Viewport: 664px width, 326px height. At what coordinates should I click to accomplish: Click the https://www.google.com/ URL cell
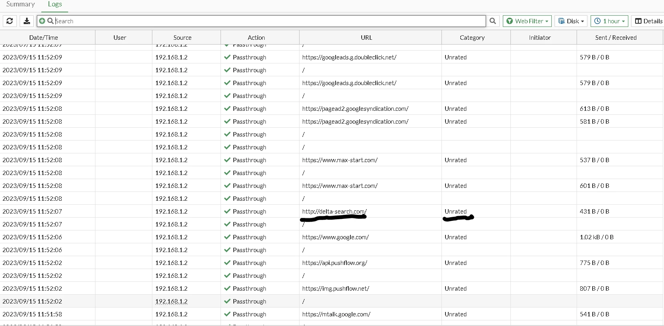click(x=336, y=237)
